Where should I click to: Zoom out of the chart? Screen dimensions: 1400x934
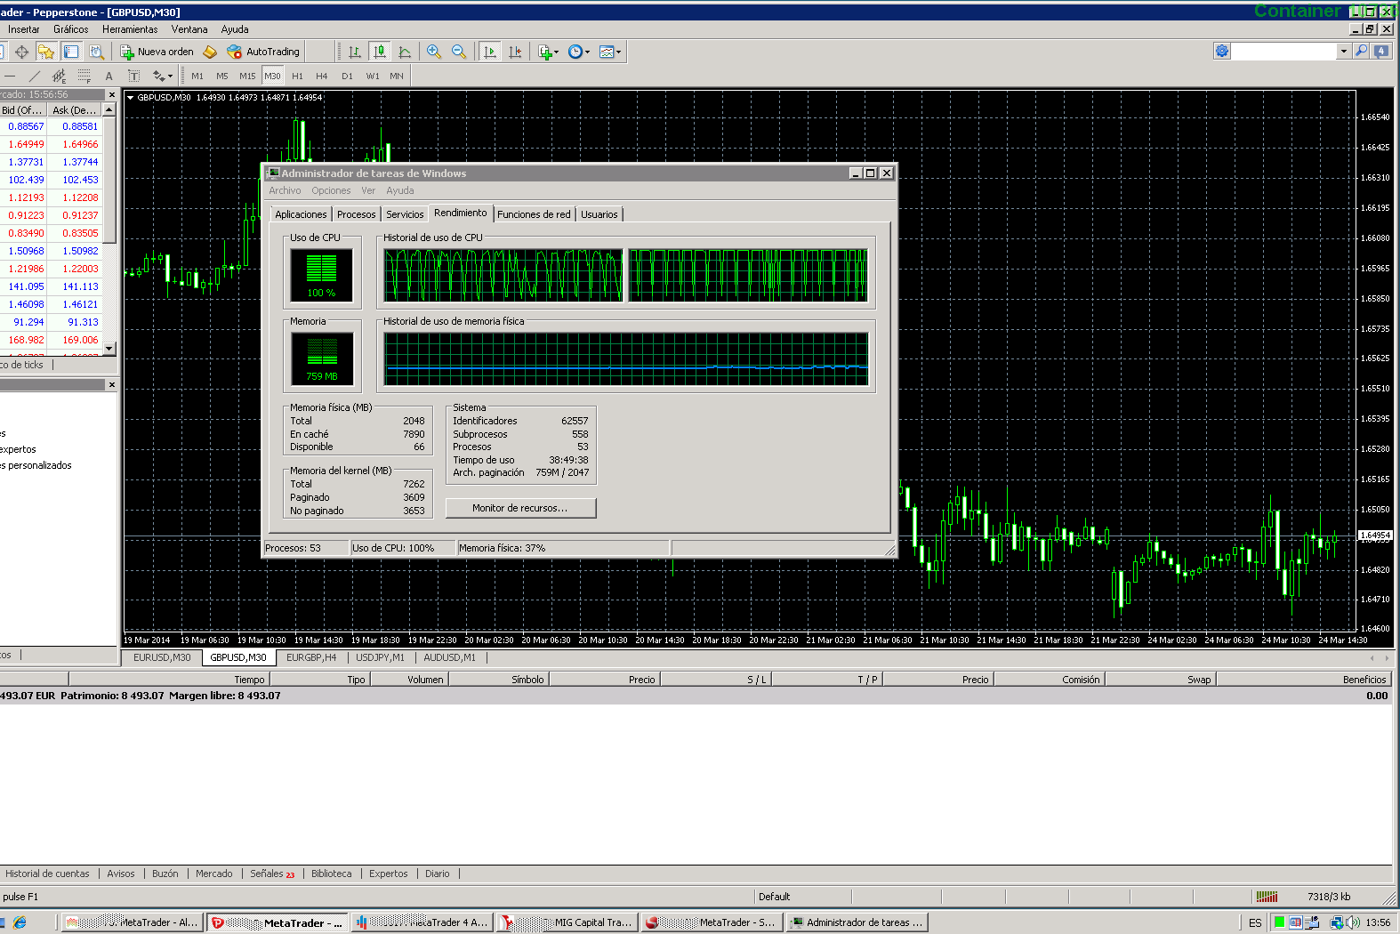pyautogui.click(x=459, y=52)
